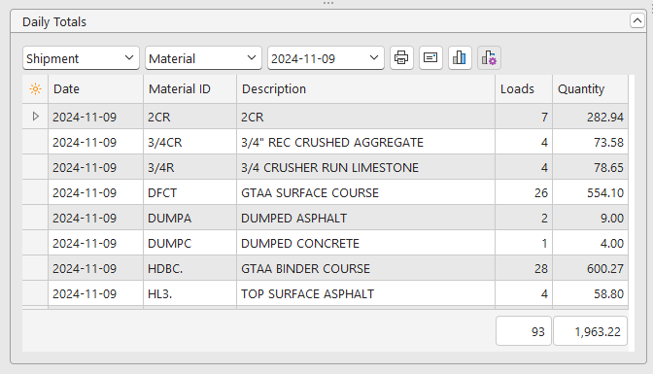Click the total loads 93 field

click(524, 331)
